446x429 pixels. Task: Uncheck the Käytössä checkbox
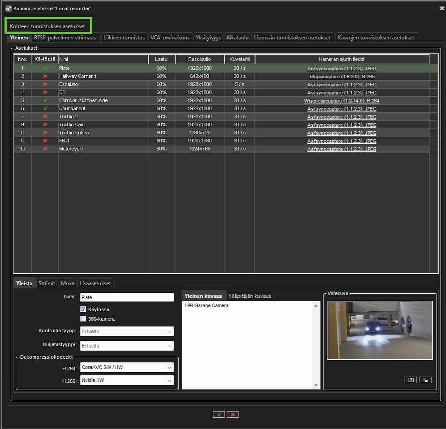[83, 309]
